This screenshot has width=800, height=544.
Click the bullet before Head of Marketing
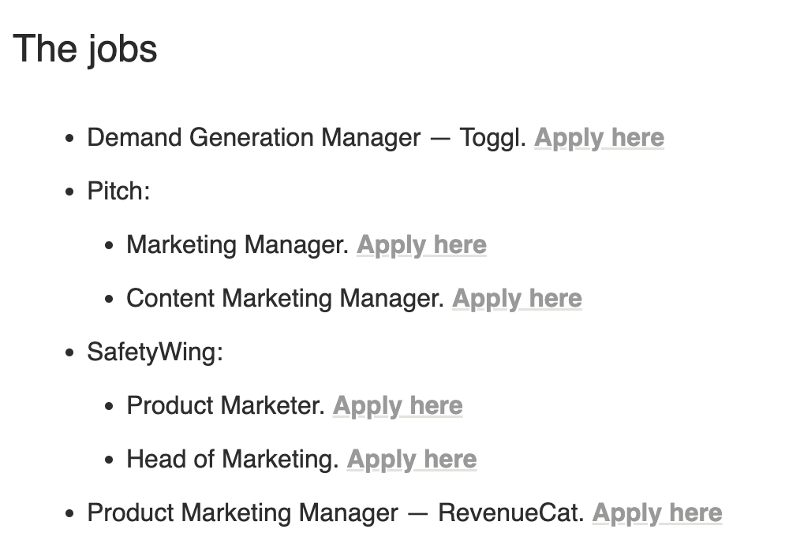click(110, 460)
